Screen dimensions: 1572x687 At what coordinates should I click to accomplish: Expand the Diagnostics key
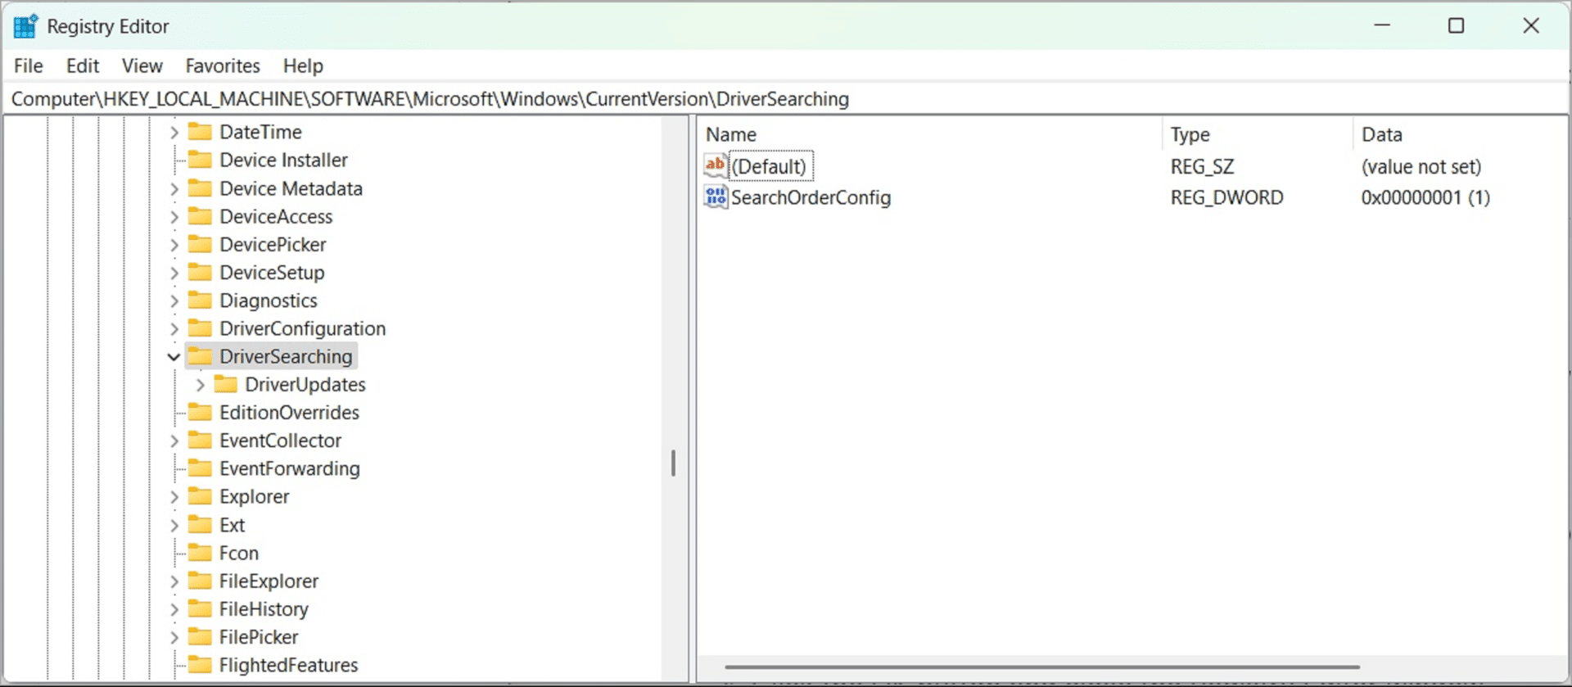[x=174, y=301]
